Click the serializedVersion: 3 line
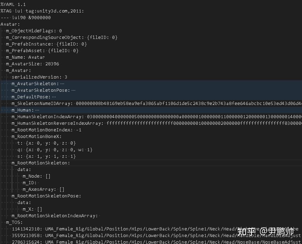This screenshot has height=244, width=302. (39, 77)
